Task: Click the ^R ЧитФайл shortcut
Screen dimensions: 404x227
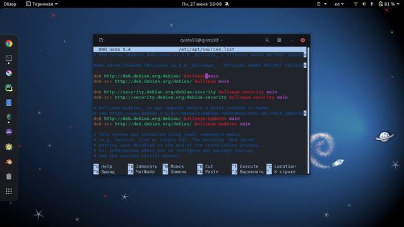Action: pyautogui.click(x=141, y=172)
